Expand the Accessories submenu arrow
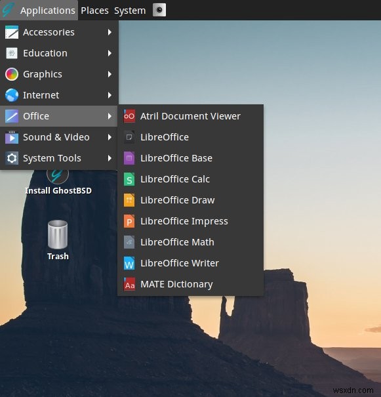 110,32
